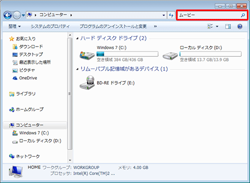The height and width of the screenshot is (183, 250).
Task: Minimize the Explorer window
Action: coord(220,6)
